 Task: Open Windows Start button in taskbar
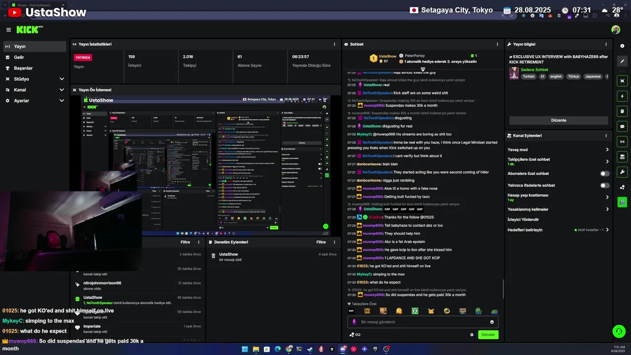(245, 349)
